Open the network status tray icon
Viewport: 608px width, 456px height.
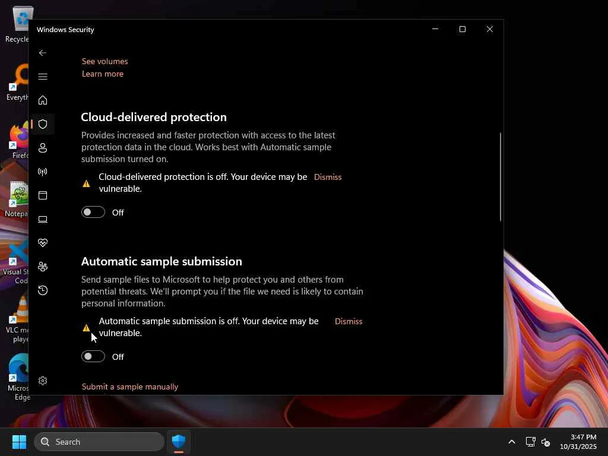click(530, 442)
